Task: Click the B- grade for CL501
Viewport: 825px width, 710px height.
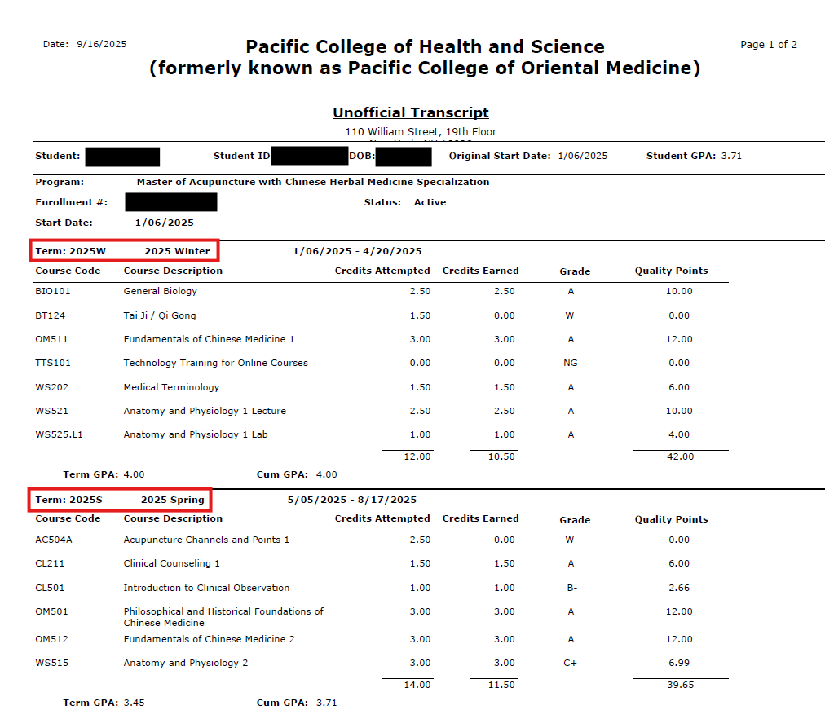Action: pos(571,588)
